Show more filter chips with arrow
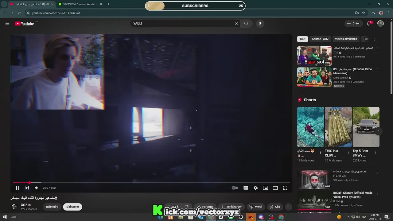The image size is (393, 221). [375, 39]
